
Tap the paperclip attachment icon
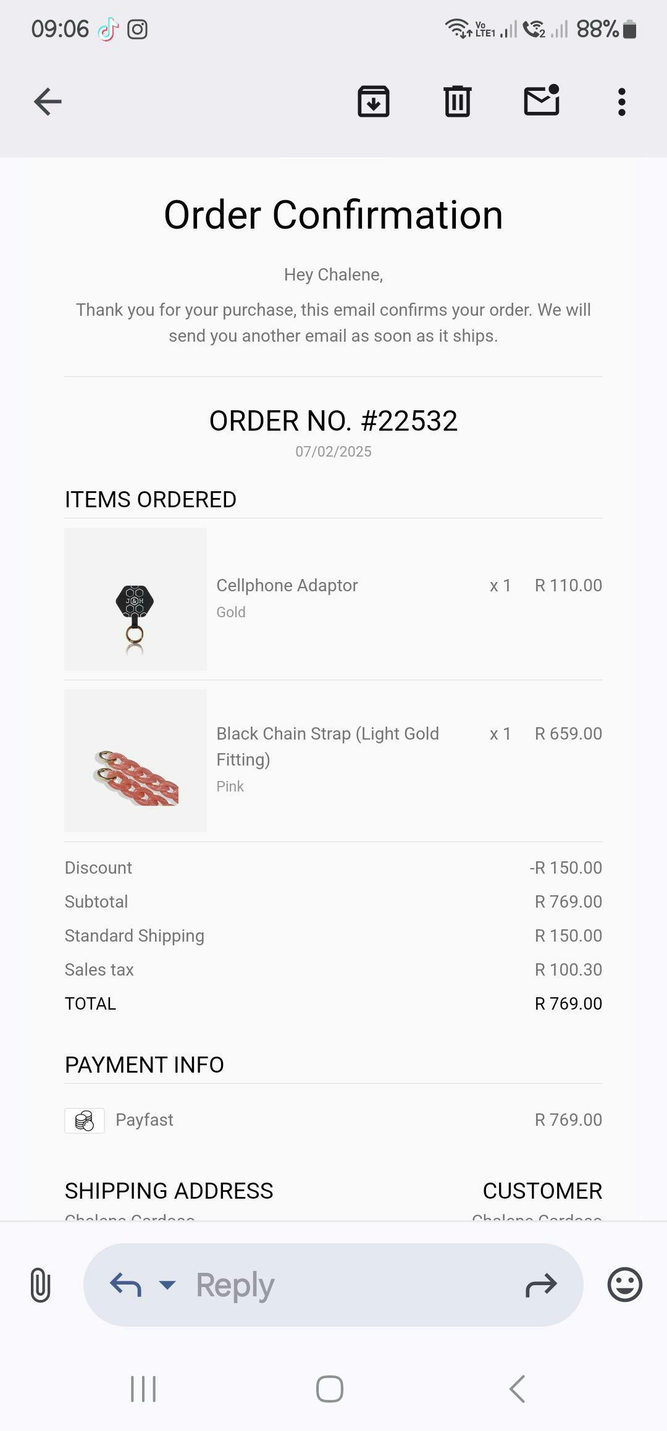40,1285
